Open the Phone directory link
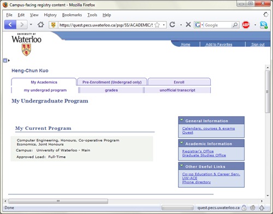This screenshot has width=273, height=214. [197, 182]
